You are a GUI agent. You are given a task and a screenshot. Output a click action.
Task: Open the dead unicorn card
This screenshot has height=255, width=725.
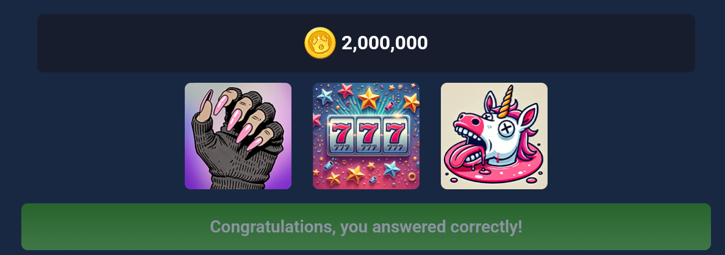495,136
